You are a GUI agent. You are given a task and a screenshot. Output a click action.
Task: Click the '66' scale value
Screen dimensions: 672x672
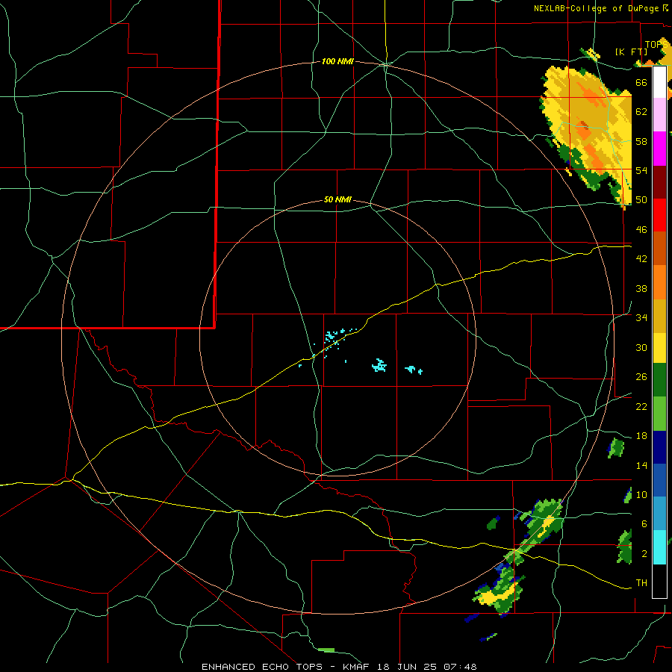click(x=641, y=82)
